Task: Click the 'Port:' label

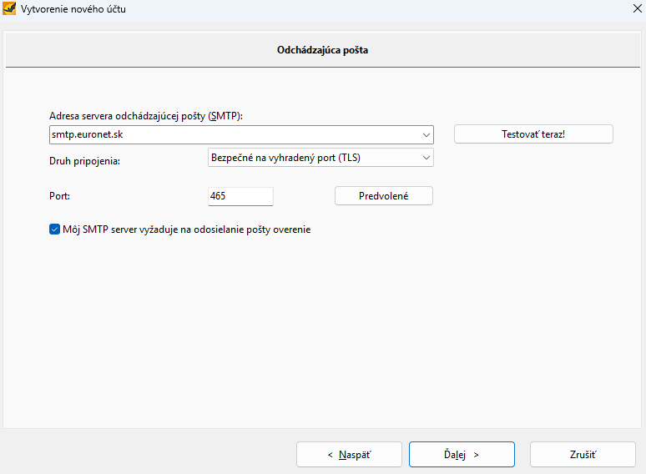Action: click(60, 196)
